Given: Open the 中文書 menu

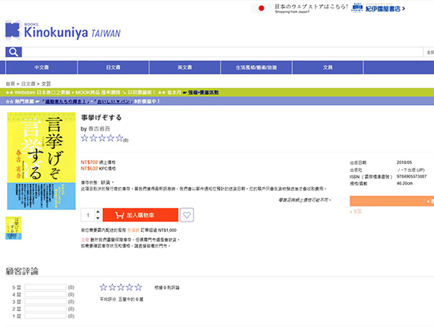Looking at the screenshot, I should [42, 67].
